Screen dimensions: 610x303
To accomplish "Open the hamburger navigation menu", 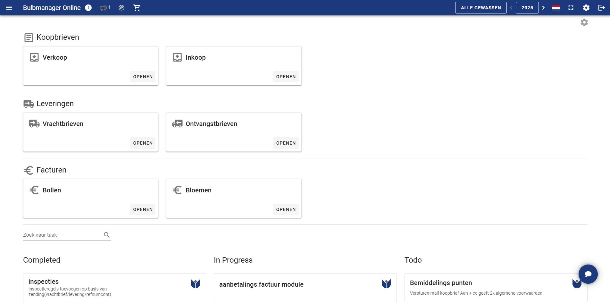I will click(9, 8).
